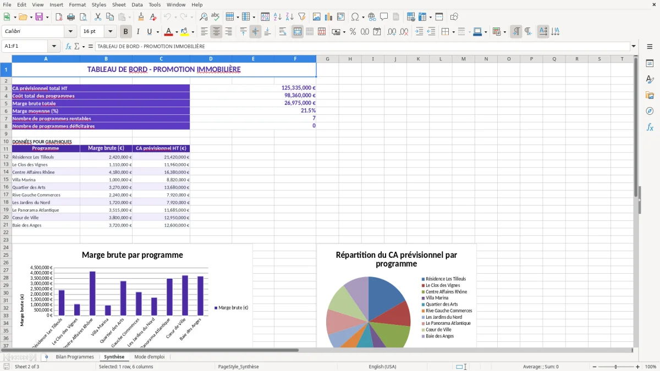The image size is (660, 371).
Task: Switch to the Bilan Programmes sheet tab
Action: 75,357
